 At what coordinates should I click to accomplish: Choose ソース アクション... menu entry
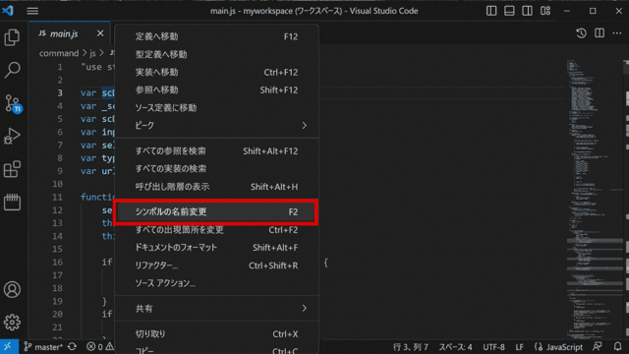(x=216, y=283)
